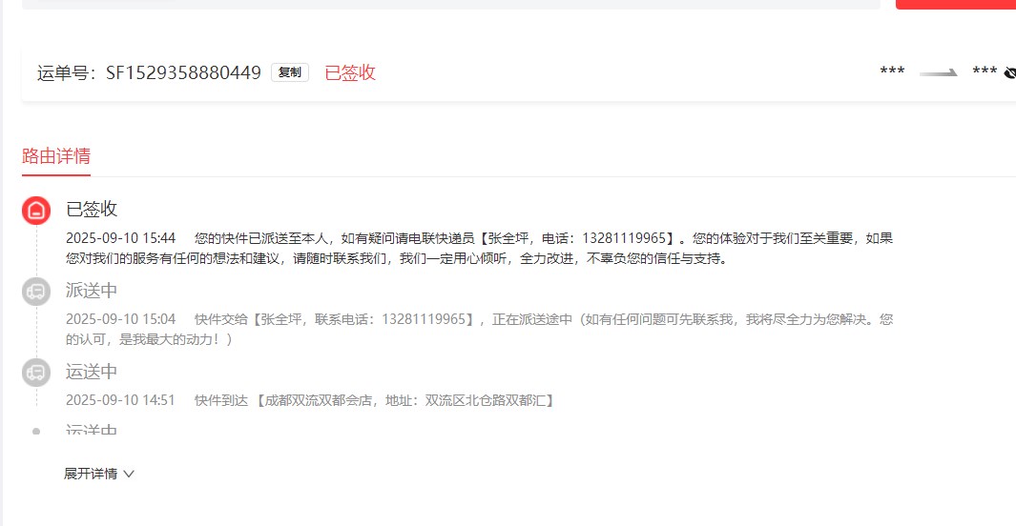1016x526 pixels.
Task: Click the gray arrow between masked locations
Action: tap(938, 72)
